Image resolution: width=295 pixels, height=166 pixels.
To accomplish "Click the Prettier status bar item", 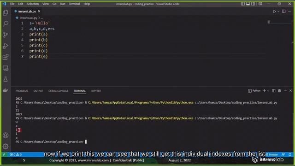I will (x=271, y=154).
